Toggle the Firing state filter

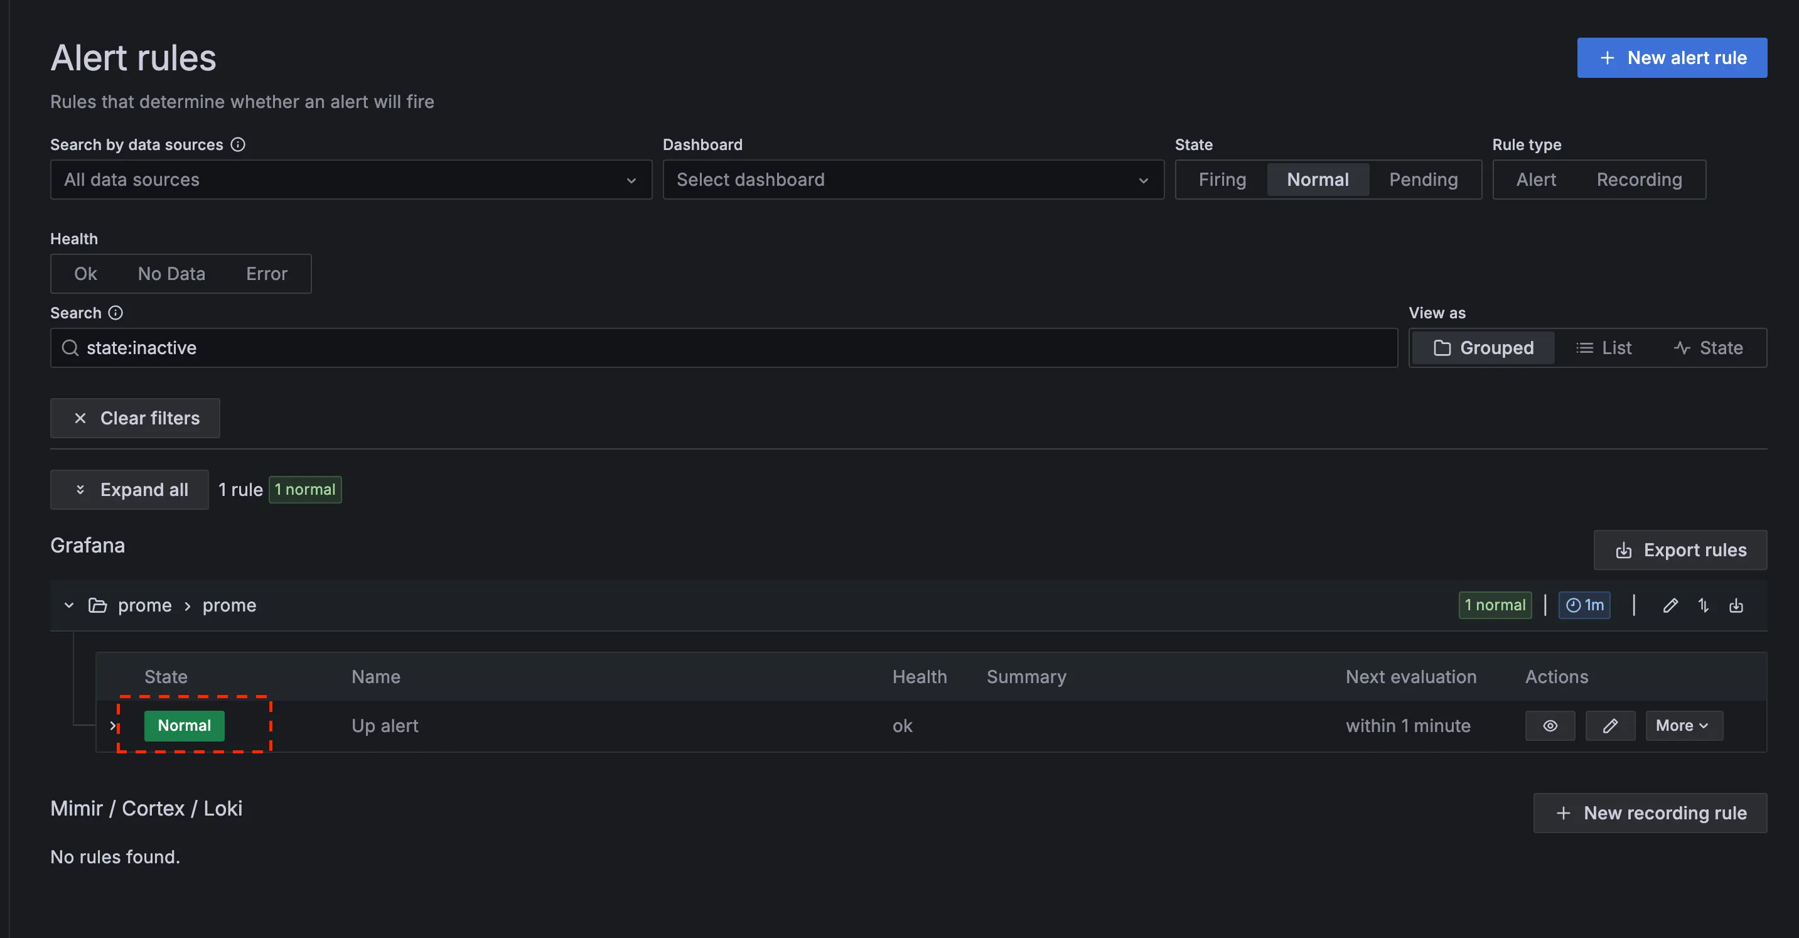coord(1222,180)
